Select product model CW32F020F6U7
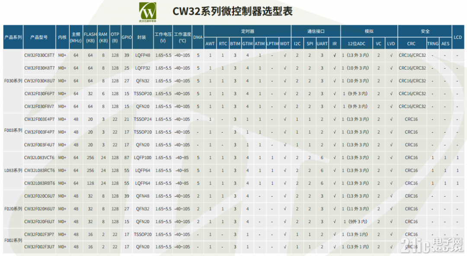Image resolution: width=467 pixels, height=256 pixels. point(39,222)
